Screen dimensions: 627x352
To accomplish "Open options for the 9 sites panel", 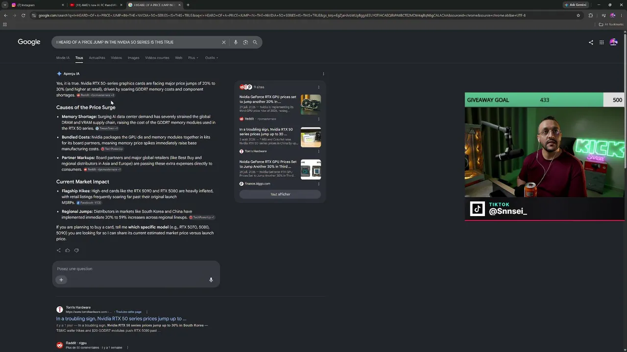I will [x=318, y=87].
